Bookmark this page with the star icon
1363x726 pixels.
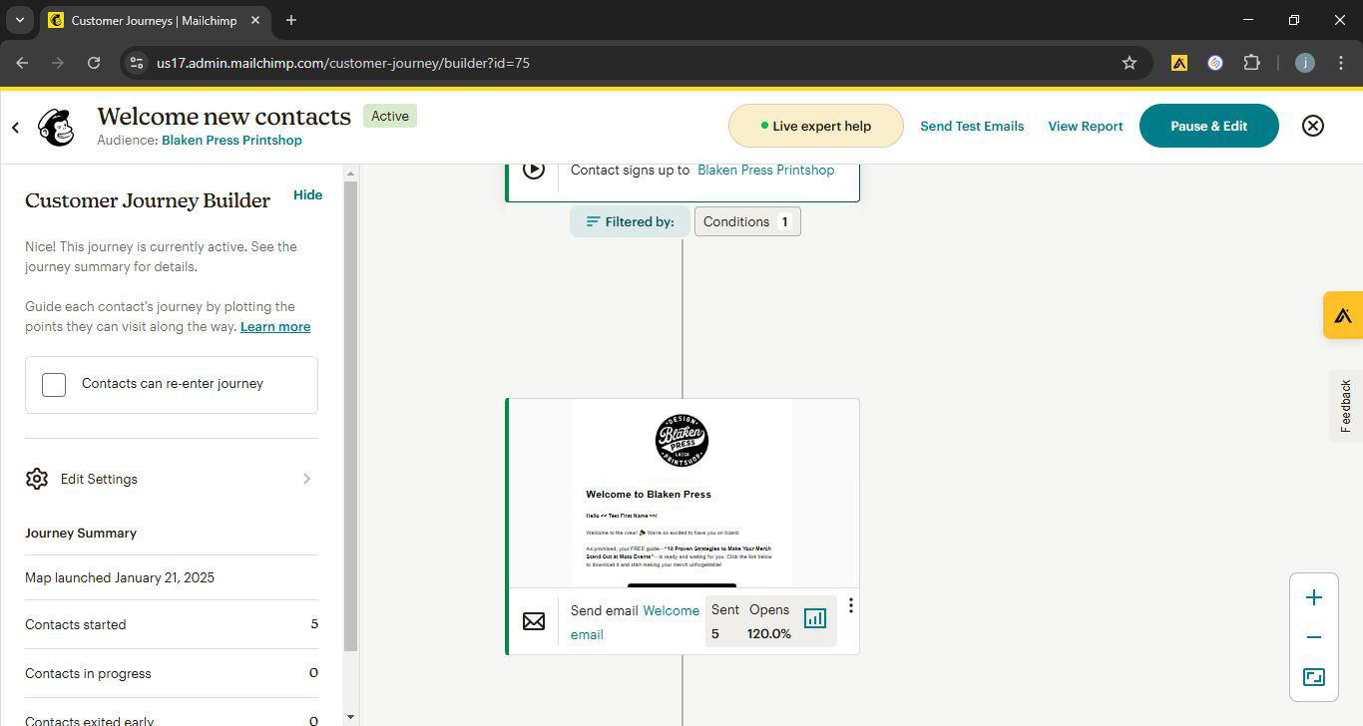[x=1130, y=63]
